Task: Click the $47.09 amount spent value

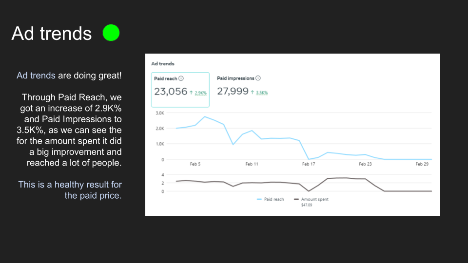Action: click(x=307, y=205)
